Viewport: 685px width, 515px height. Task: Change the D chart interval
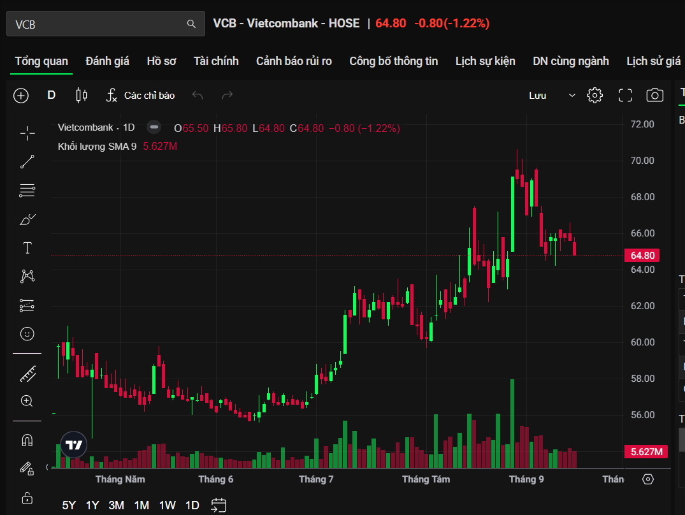[x=51, y=95]
